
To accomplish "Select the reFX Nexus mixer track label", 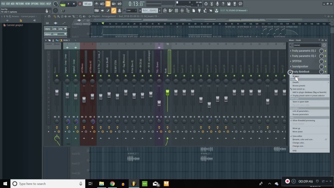I will 82,68.
